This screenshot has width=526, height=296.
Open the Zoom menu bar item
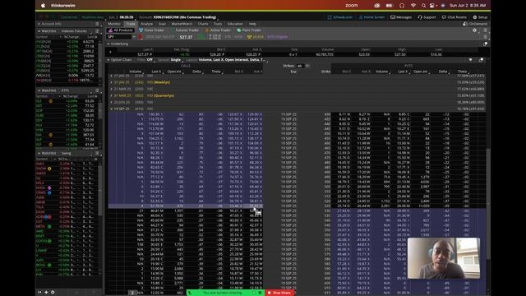[x=351, y=6]
